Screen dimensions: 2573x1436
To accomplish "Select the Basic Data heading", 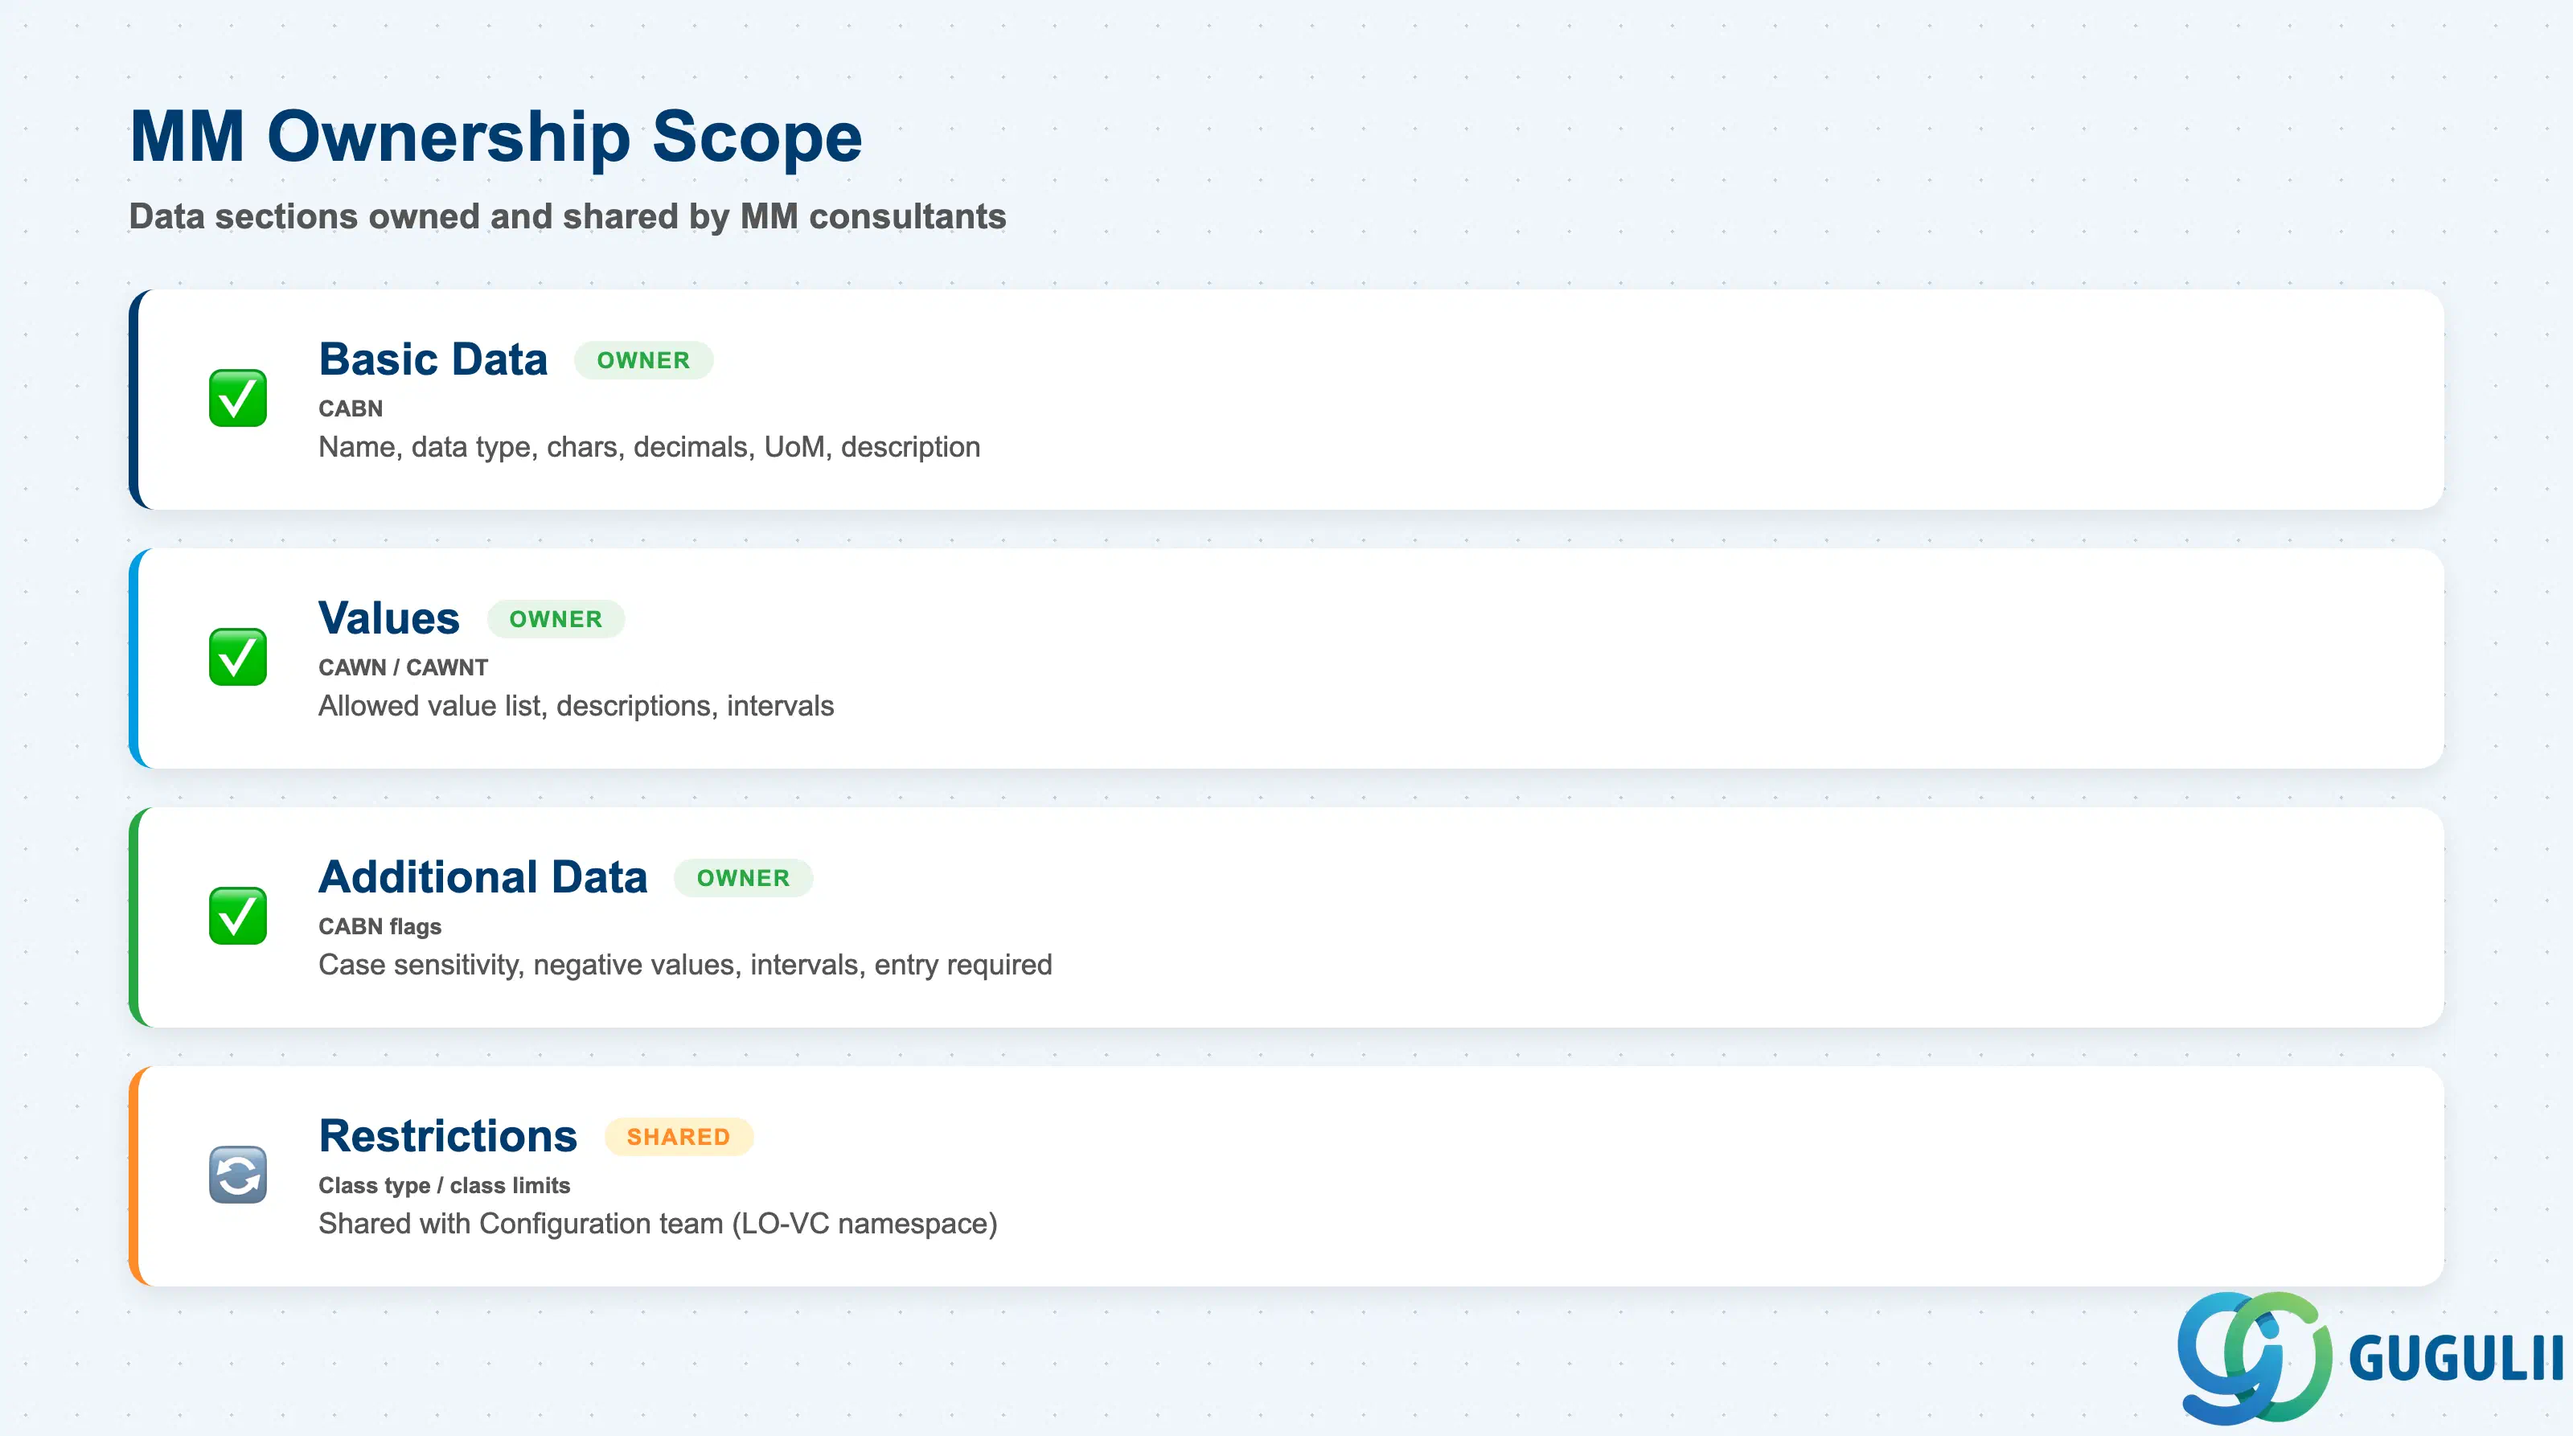I will [433, 359].
